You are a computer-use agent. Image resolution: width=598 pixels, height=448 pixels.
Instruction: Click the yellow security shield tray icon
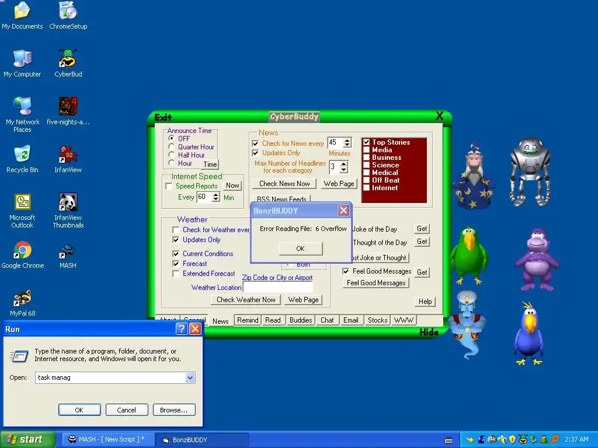coord(512,440)
